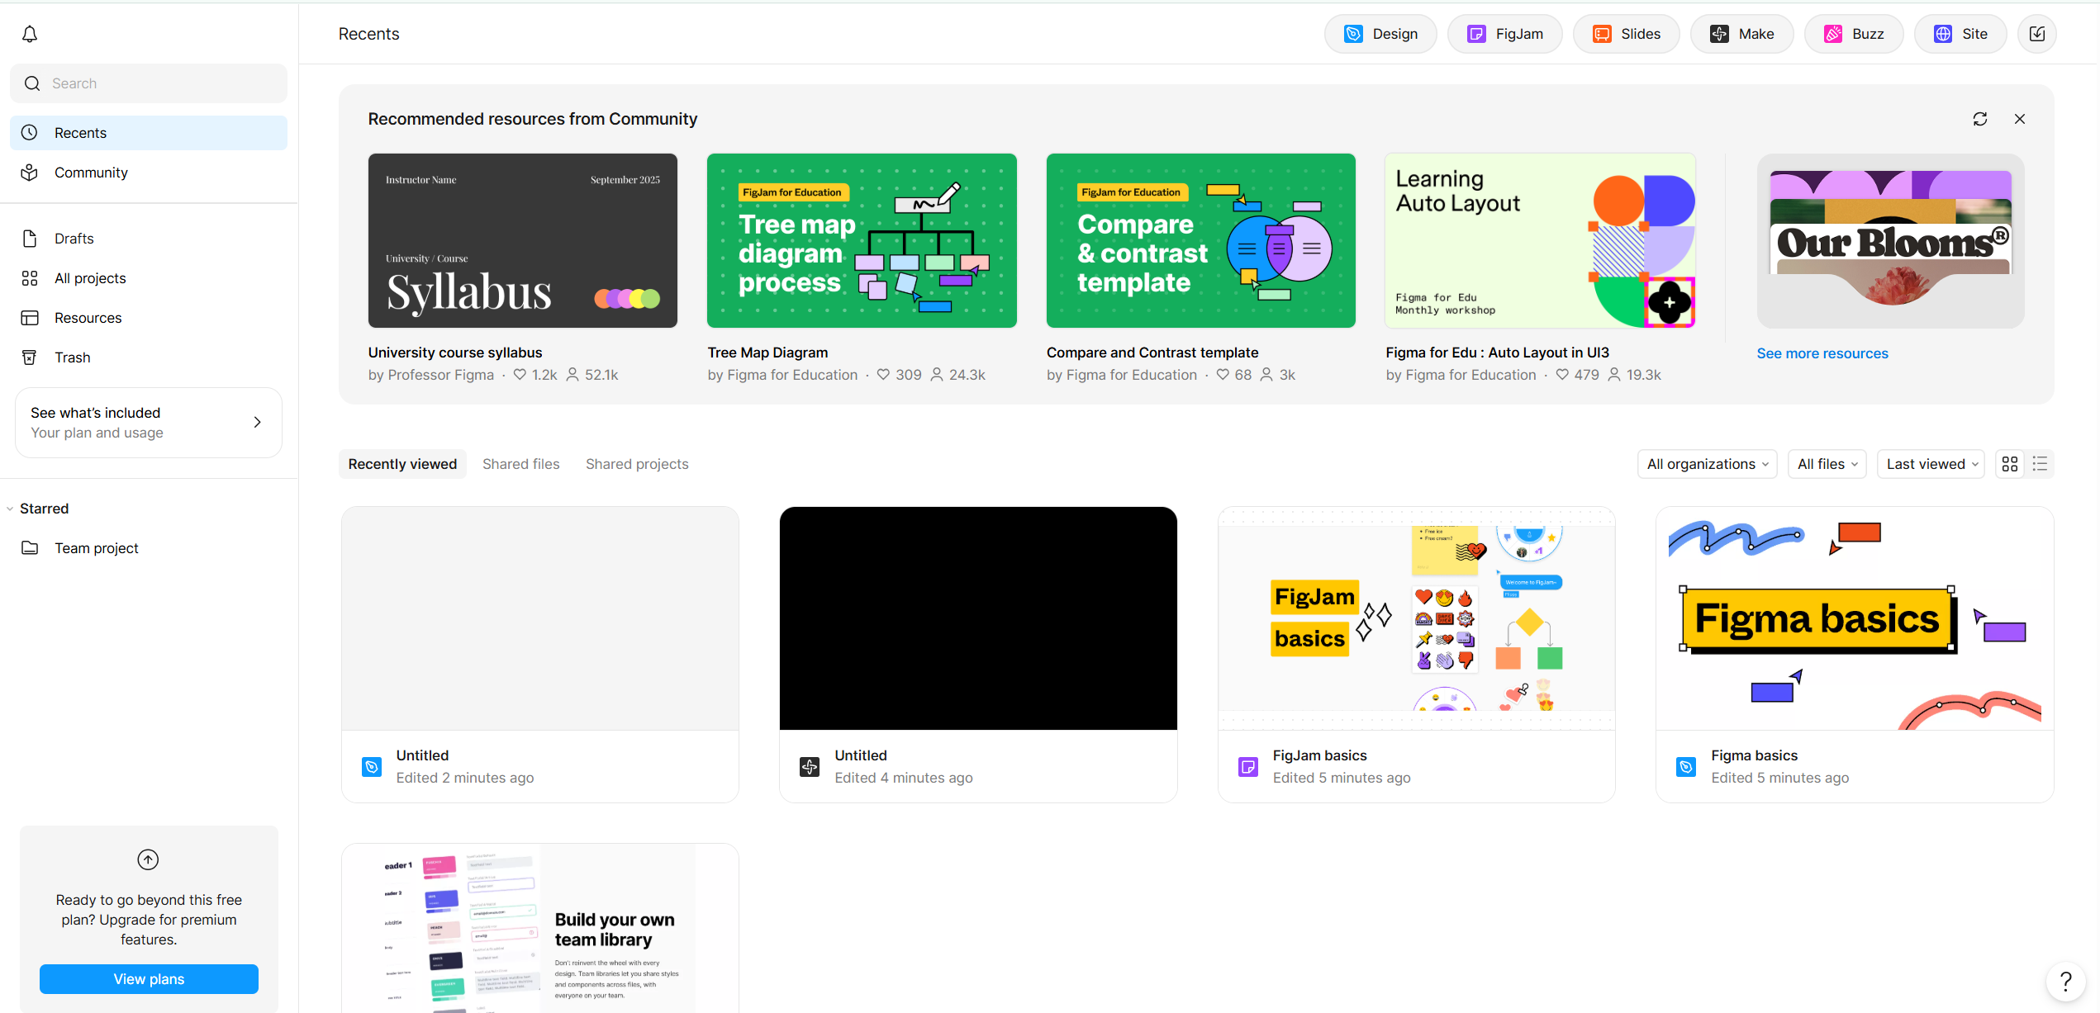Open the black Untitled Make file thumbnail
The height and width of the screenshot is (1013, 2100).
click(x=978, y=618)
